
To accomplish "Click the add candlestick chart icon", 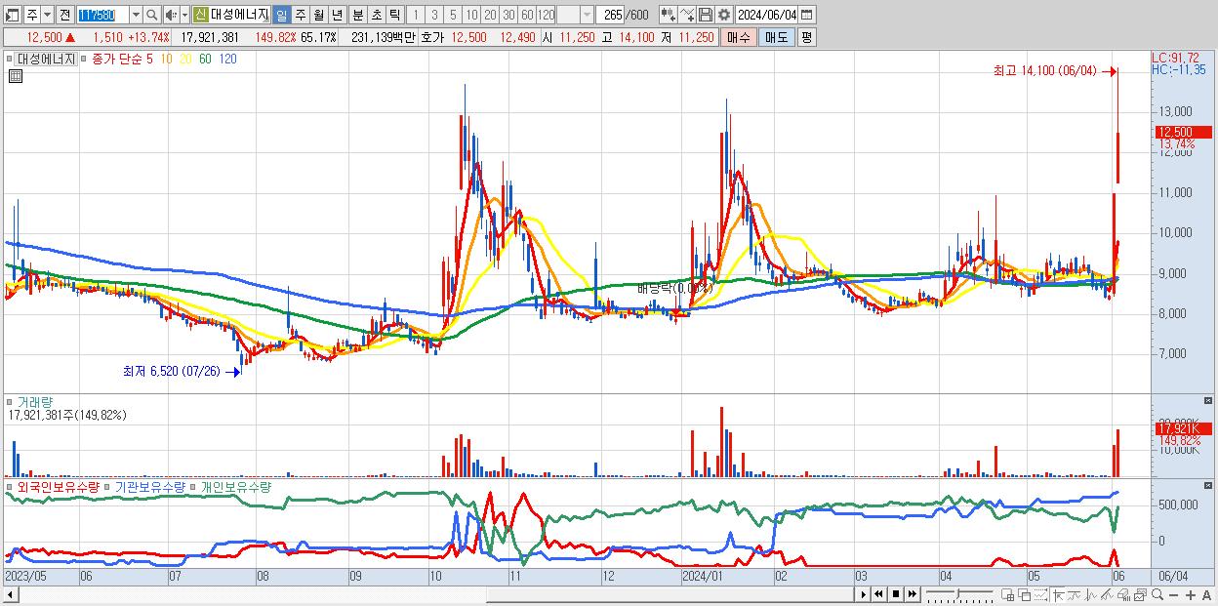I will [669, 15].
